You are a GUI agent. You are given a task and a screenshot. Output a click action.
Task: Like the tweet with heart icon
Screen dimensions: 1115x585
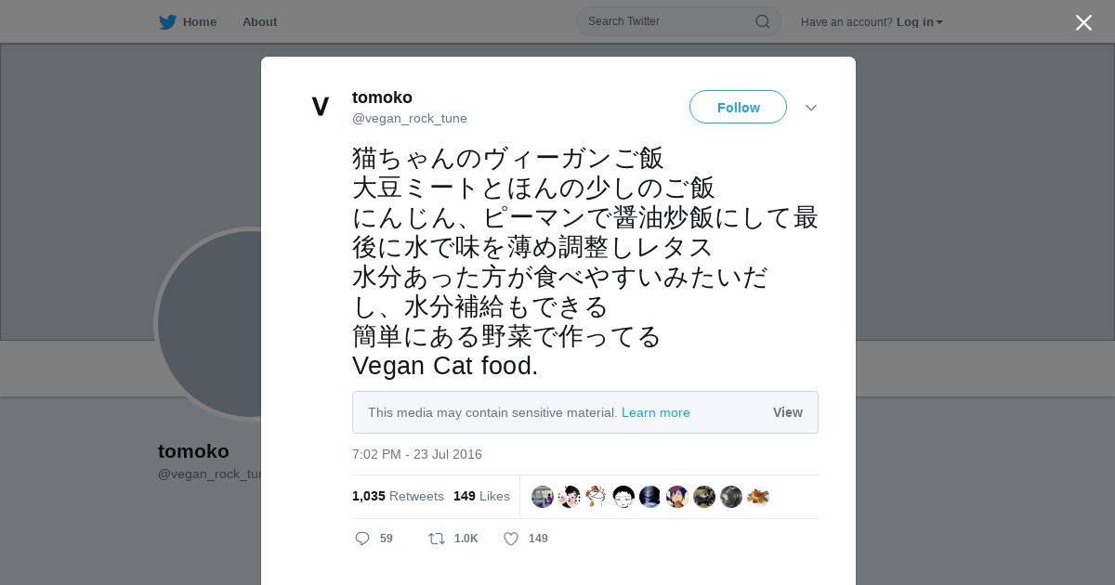[511, 539]
